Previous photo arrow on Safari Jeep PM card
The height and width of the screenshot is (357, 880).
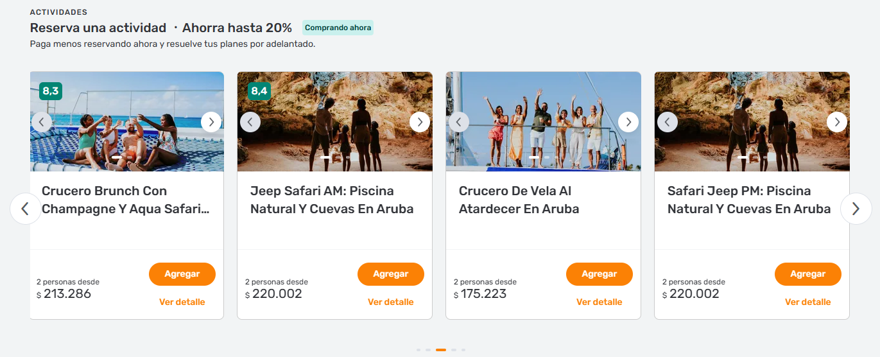pos(668,122)
